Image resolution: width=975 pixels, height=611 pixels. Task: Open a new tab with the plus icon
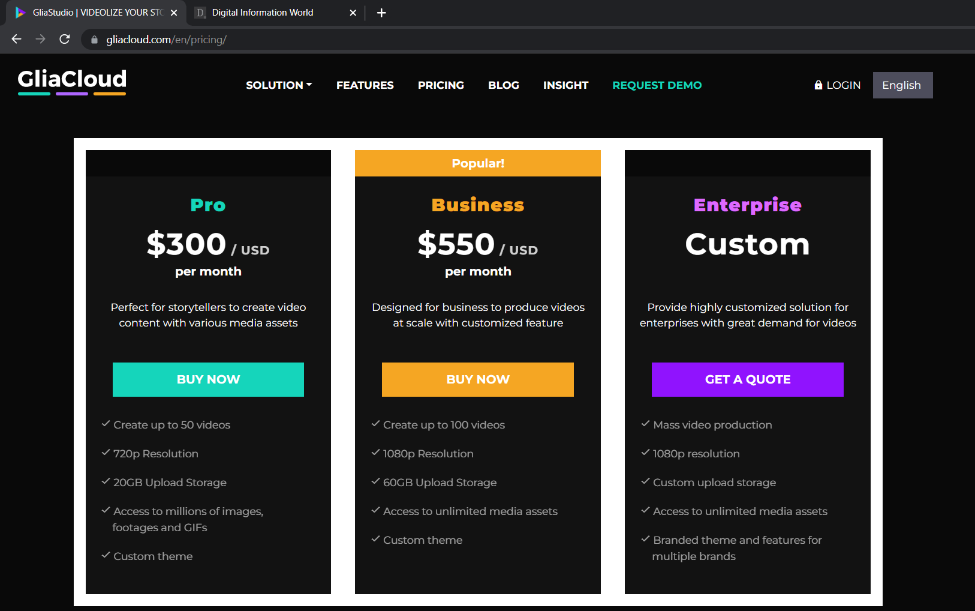coord(381,13)
